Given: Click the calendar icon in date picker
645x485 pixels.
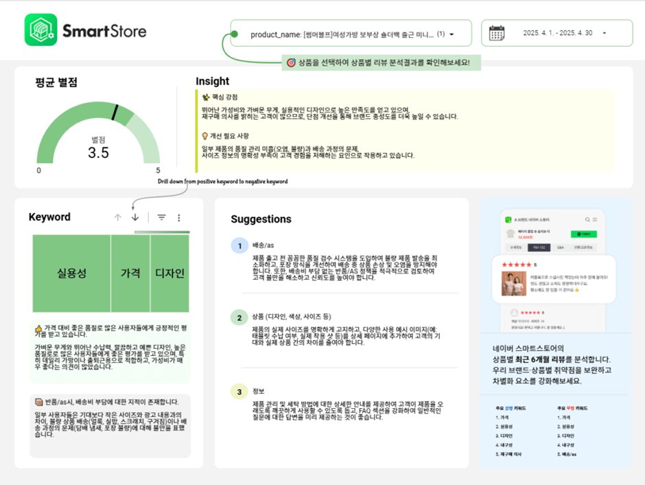Looking at the screenshot, I should (x=497, y=33).
